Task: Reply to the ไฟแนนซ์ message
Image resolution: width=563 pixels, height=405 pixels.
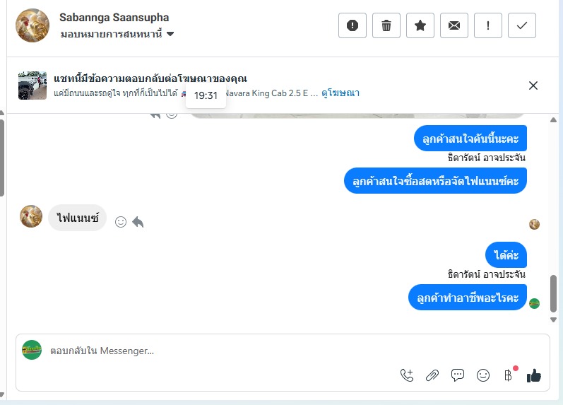Action: click(x=138, y=222)
